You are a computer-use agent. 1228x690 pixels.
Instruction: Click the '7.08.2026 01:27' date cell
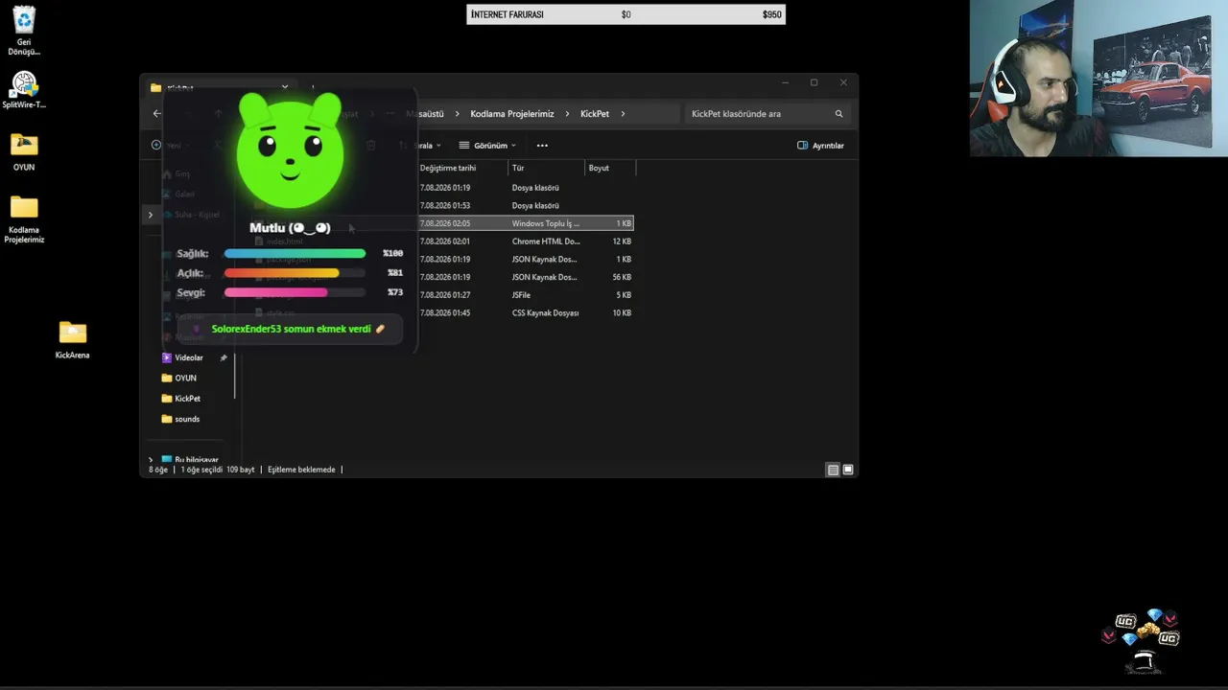[445, 295]
